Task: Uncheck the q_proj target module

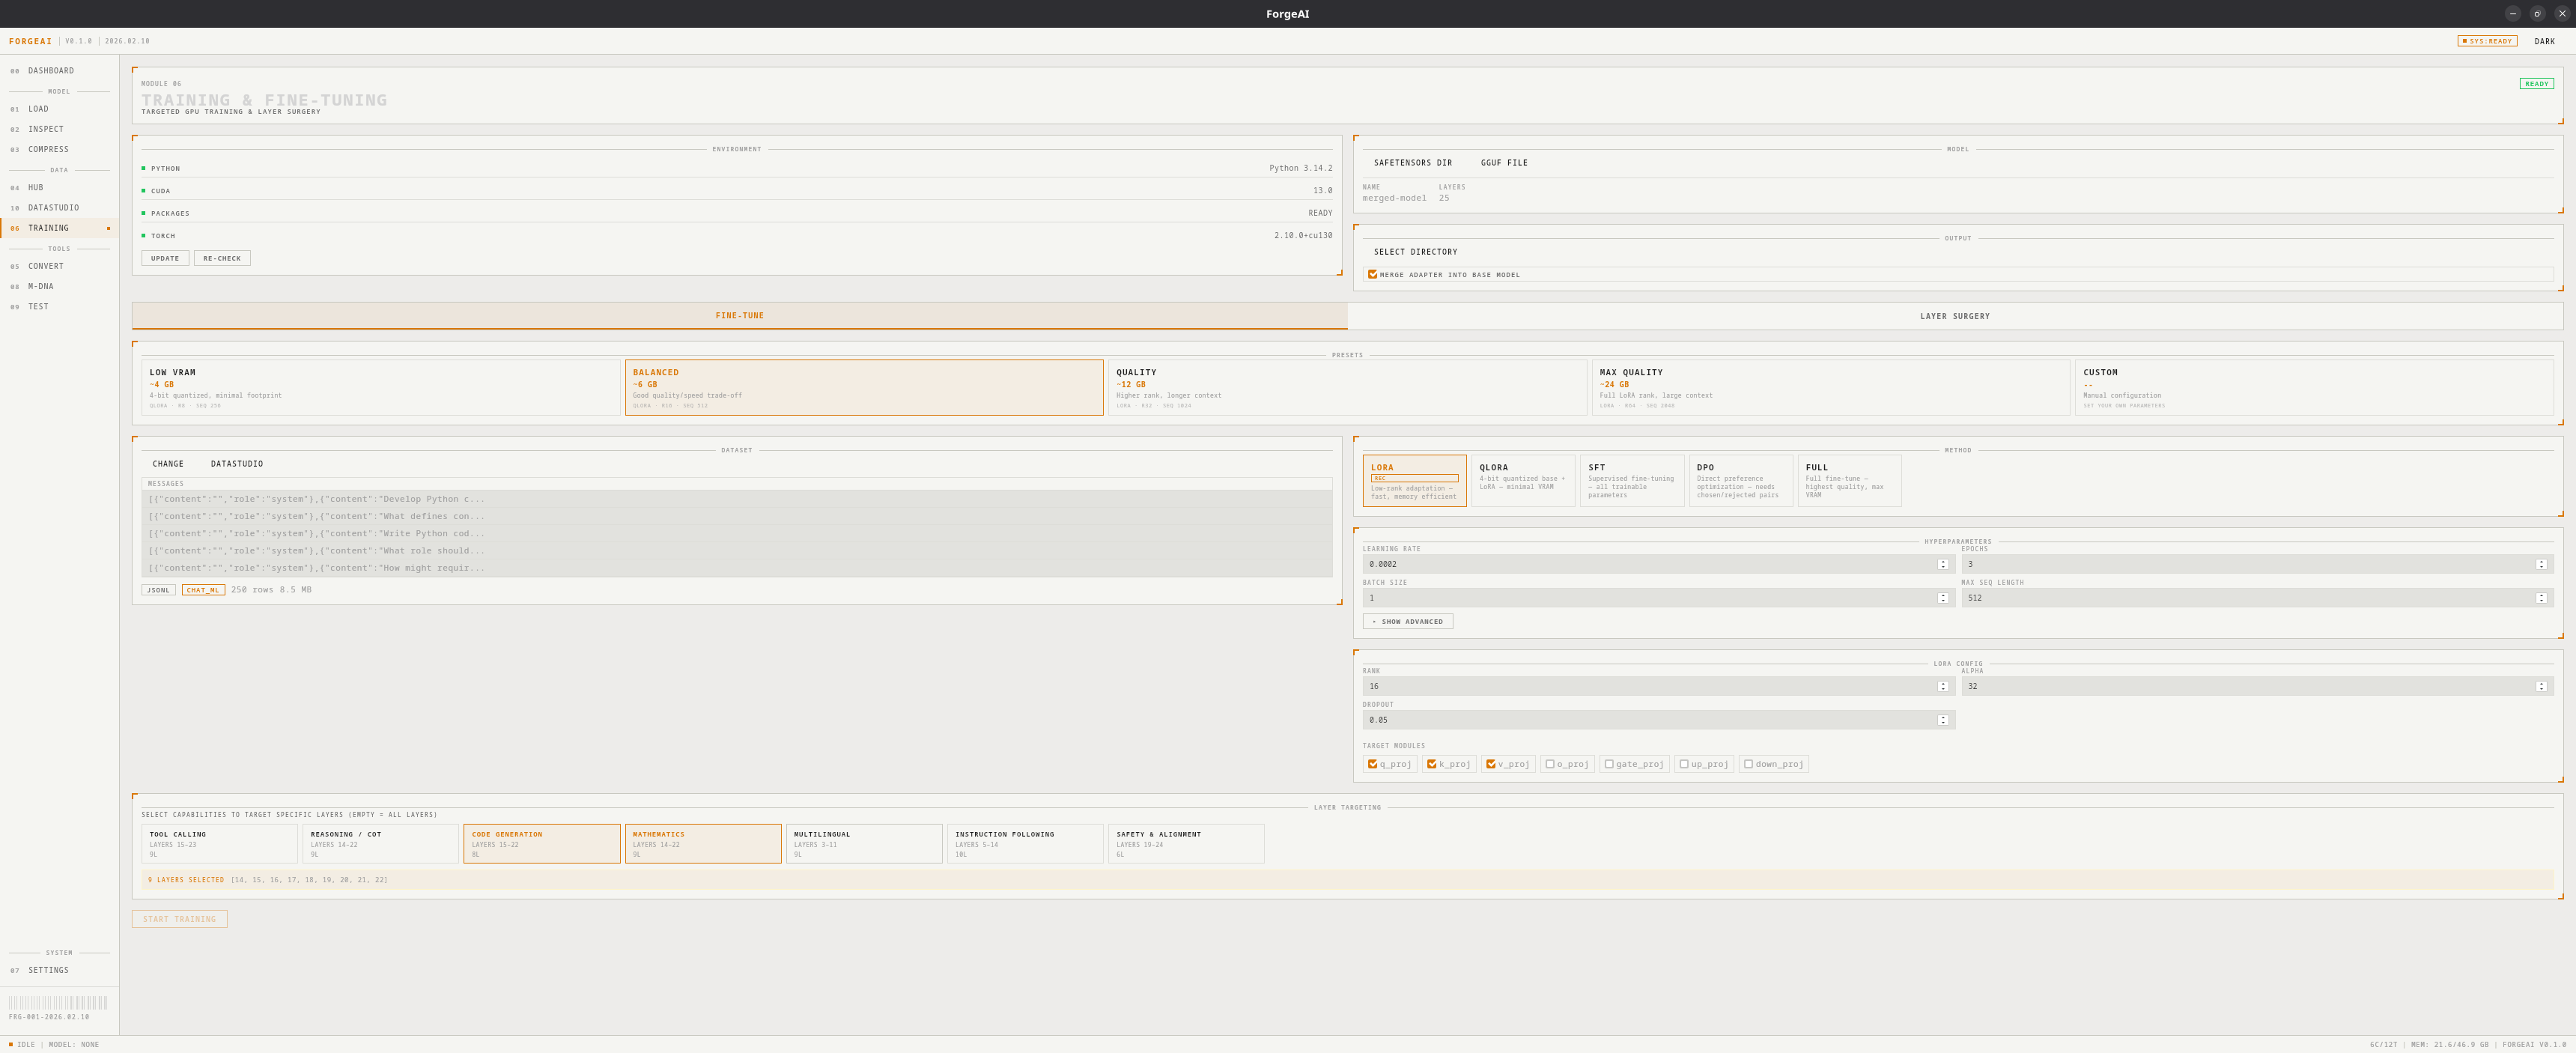Action: tap(1373, 764)
